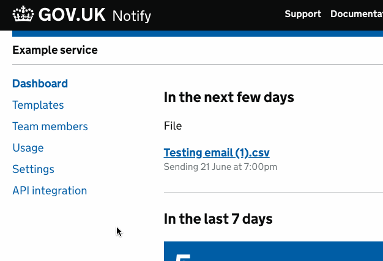The height and width of the screenshot is (261, 383).
Task: Click the GOV.UK crown logo icon
Action: (x=23, y=14)
